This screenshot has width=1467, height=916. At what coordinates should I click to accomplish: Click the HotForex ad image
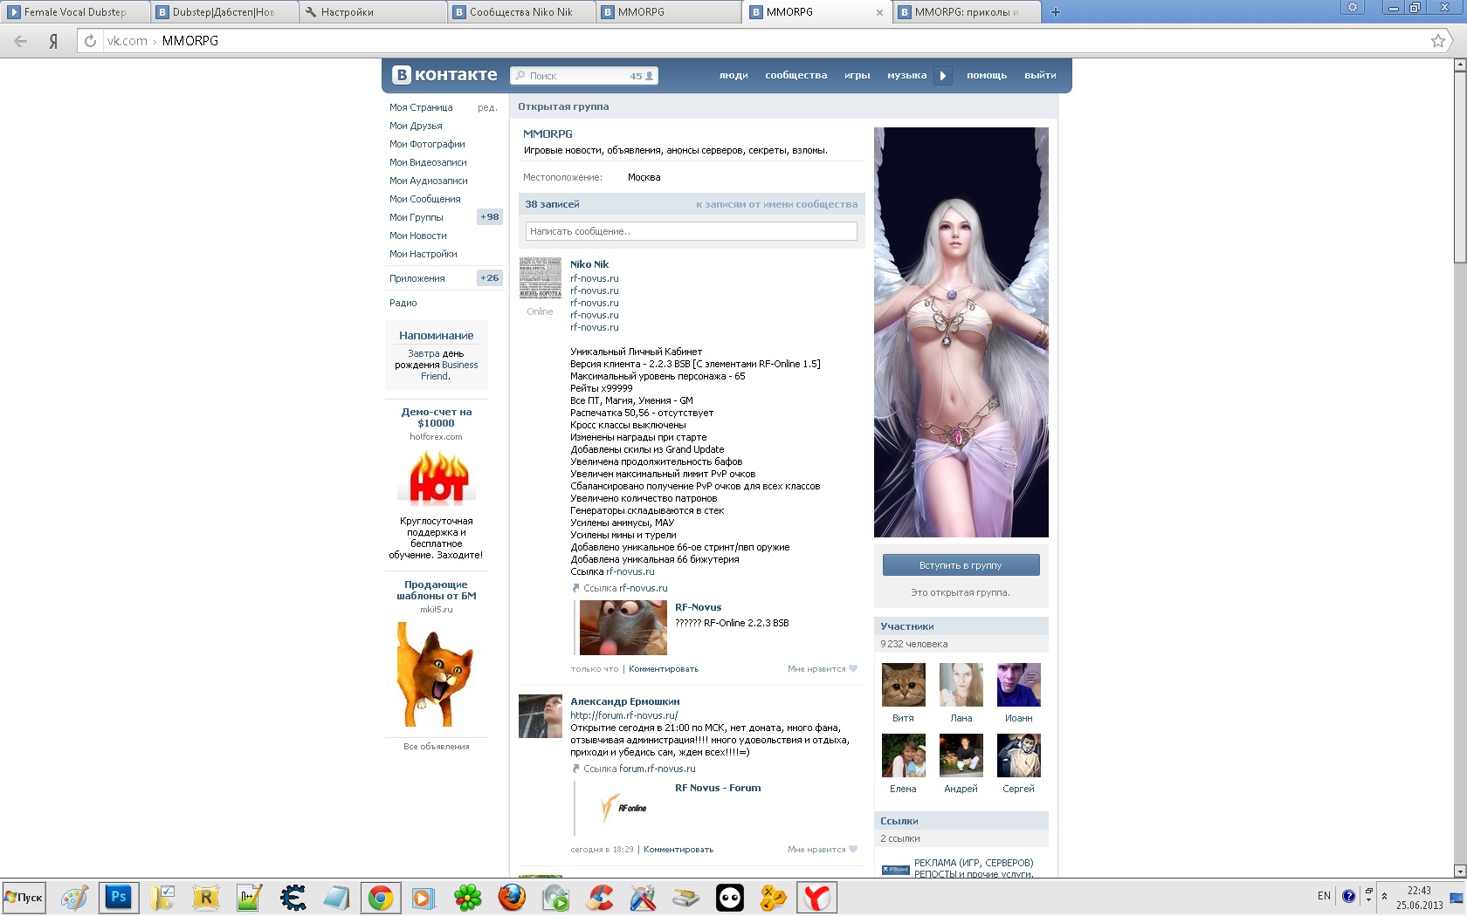(437, 478)
